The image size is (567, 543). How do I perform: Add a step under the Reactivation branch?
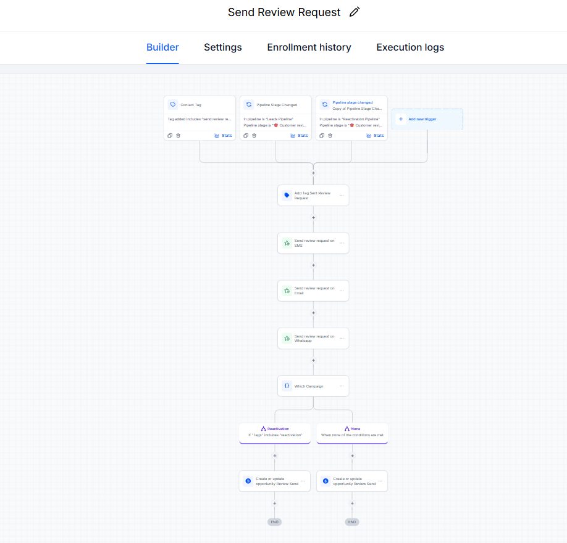[x=275, y=456]
